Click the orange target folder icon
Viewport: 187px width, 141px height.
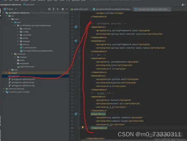(x=10, y=73)
